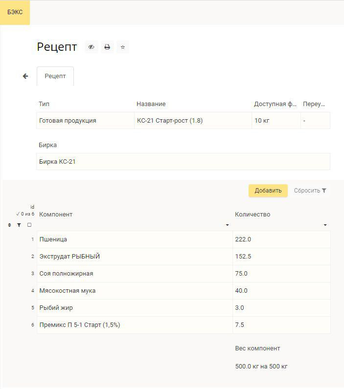Tick the select-all checkbox in table header
Image resolution: width=344 pixels, height=389 pixels.
point(29,225)
